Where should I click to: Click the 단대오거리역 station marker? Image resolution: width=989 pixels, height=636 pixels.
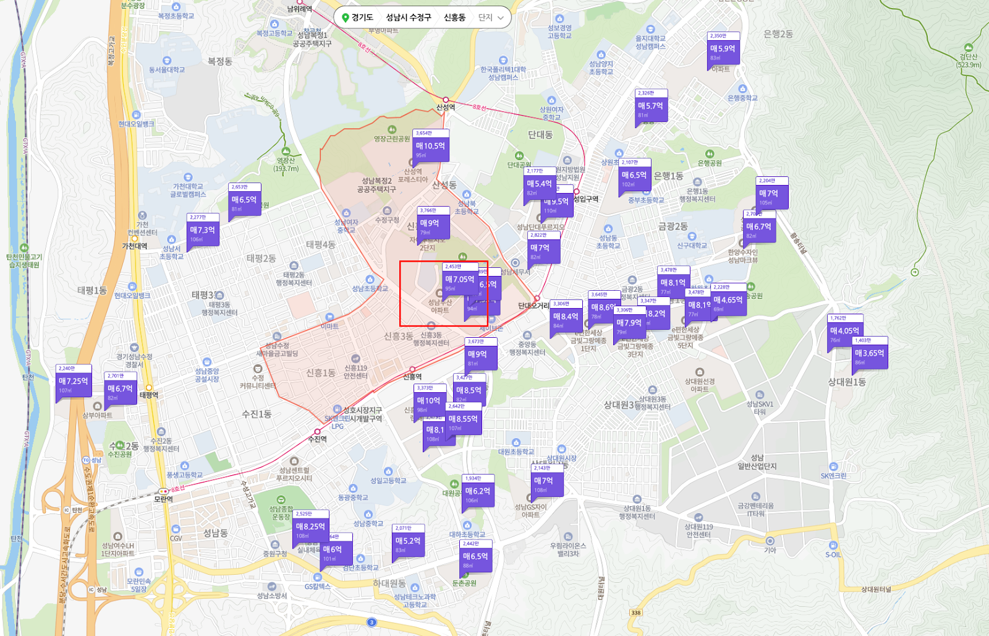pos(537,298)
